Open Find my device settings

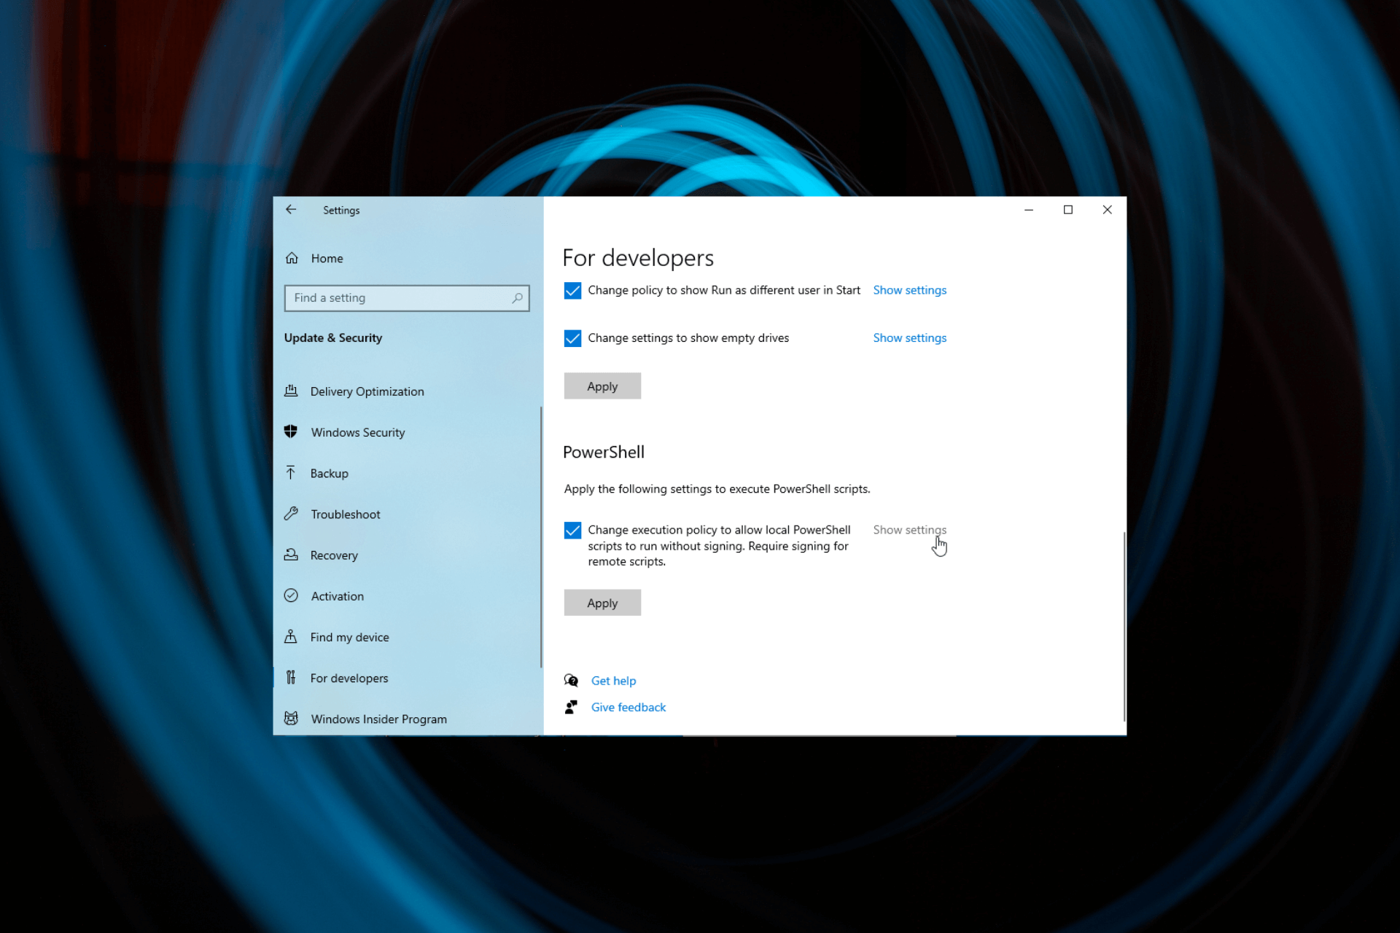pos(348,636)
